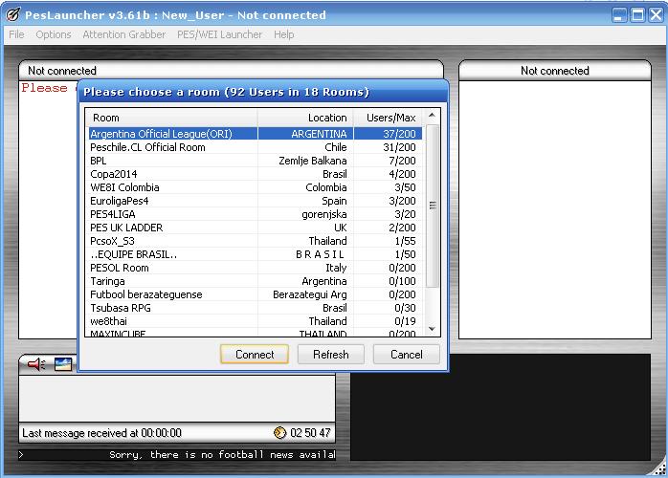Select the Futbool berazateguense room

click(256, 294)
